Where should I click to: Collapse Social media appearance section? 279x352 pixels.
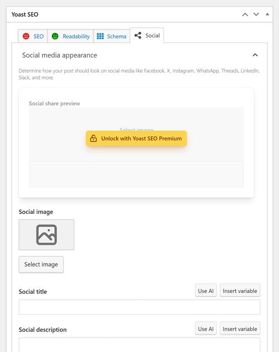255,55
